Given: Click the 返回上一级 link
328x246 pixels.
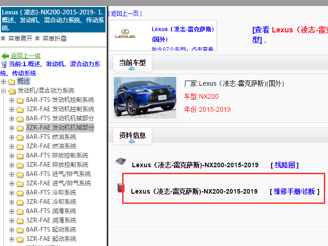Looking at the screenshot, I should click(25, 56).
